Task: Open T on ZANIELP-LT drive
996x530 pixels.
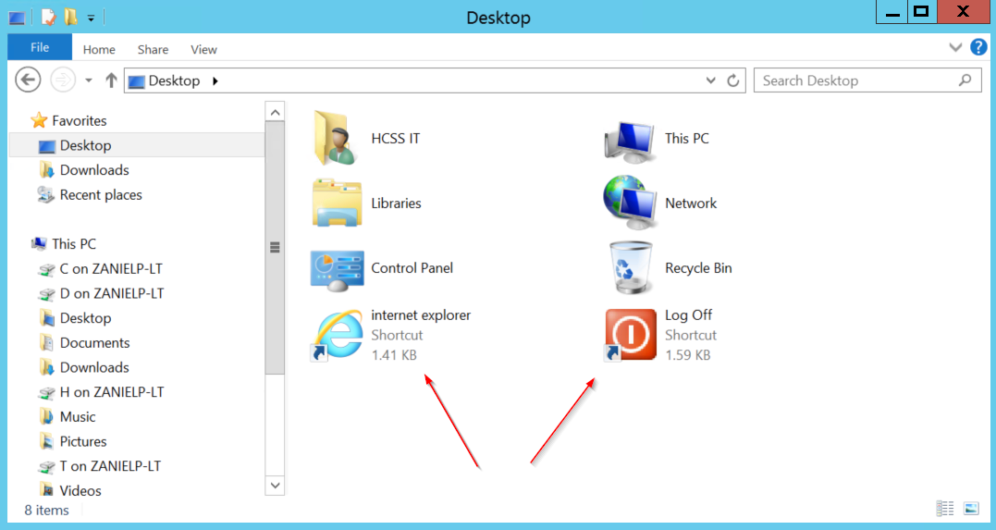Action: (111, 466)
